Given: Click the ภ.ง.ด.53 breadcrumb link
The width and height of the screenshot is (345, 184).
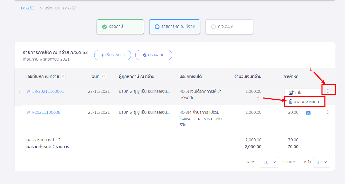Looking at the screenshot, I should (x=27, y=8).
